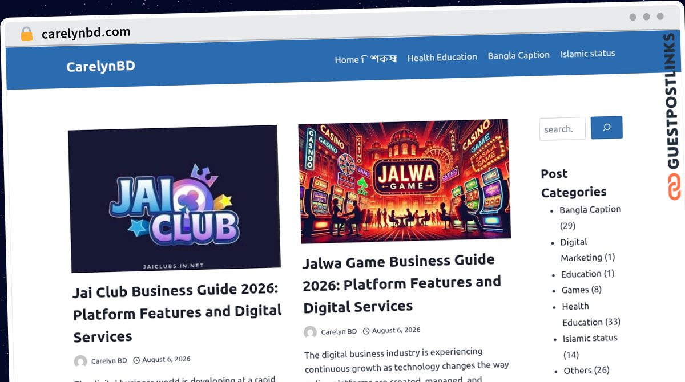685x382 pixels.
Task: Click August 6, 2026 date on Jai Club post
Action: (166, 360)
